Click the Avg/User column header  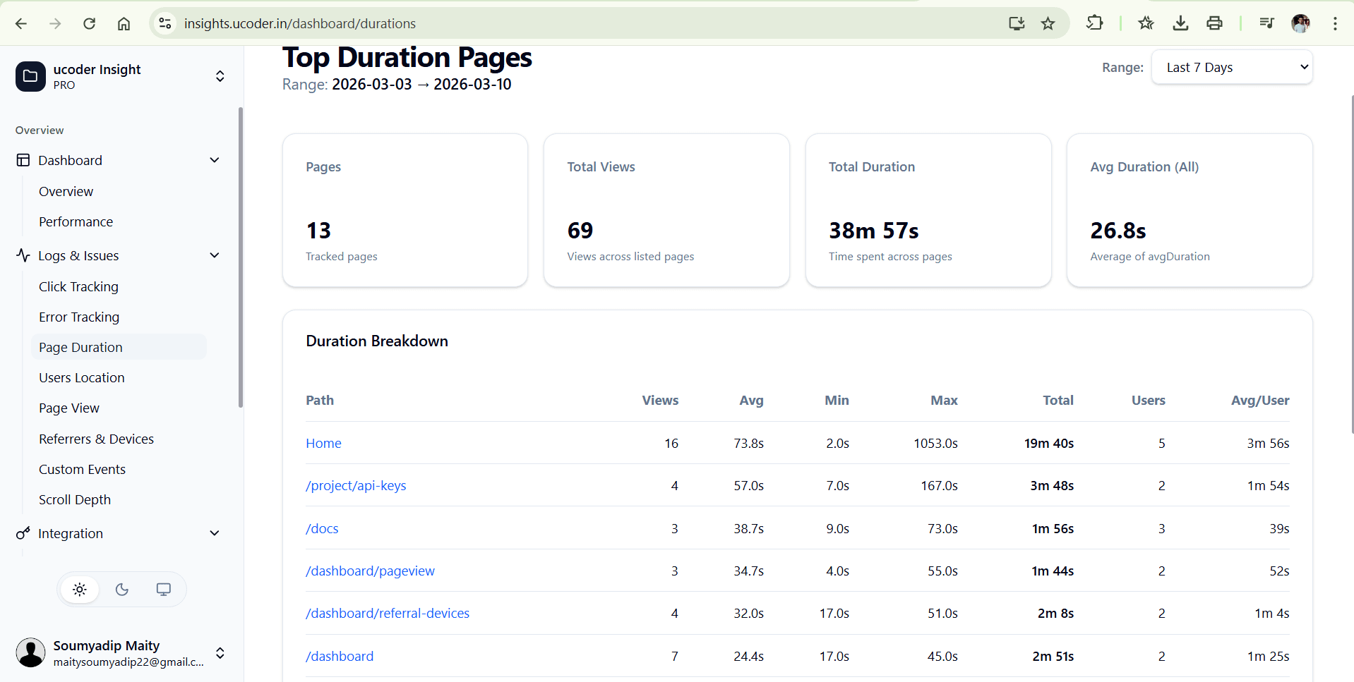(1260, 400)
